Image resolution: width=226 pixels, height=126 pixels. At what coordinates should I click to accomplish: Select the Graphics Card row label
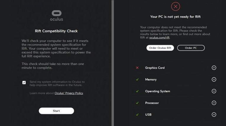[155, 68]
